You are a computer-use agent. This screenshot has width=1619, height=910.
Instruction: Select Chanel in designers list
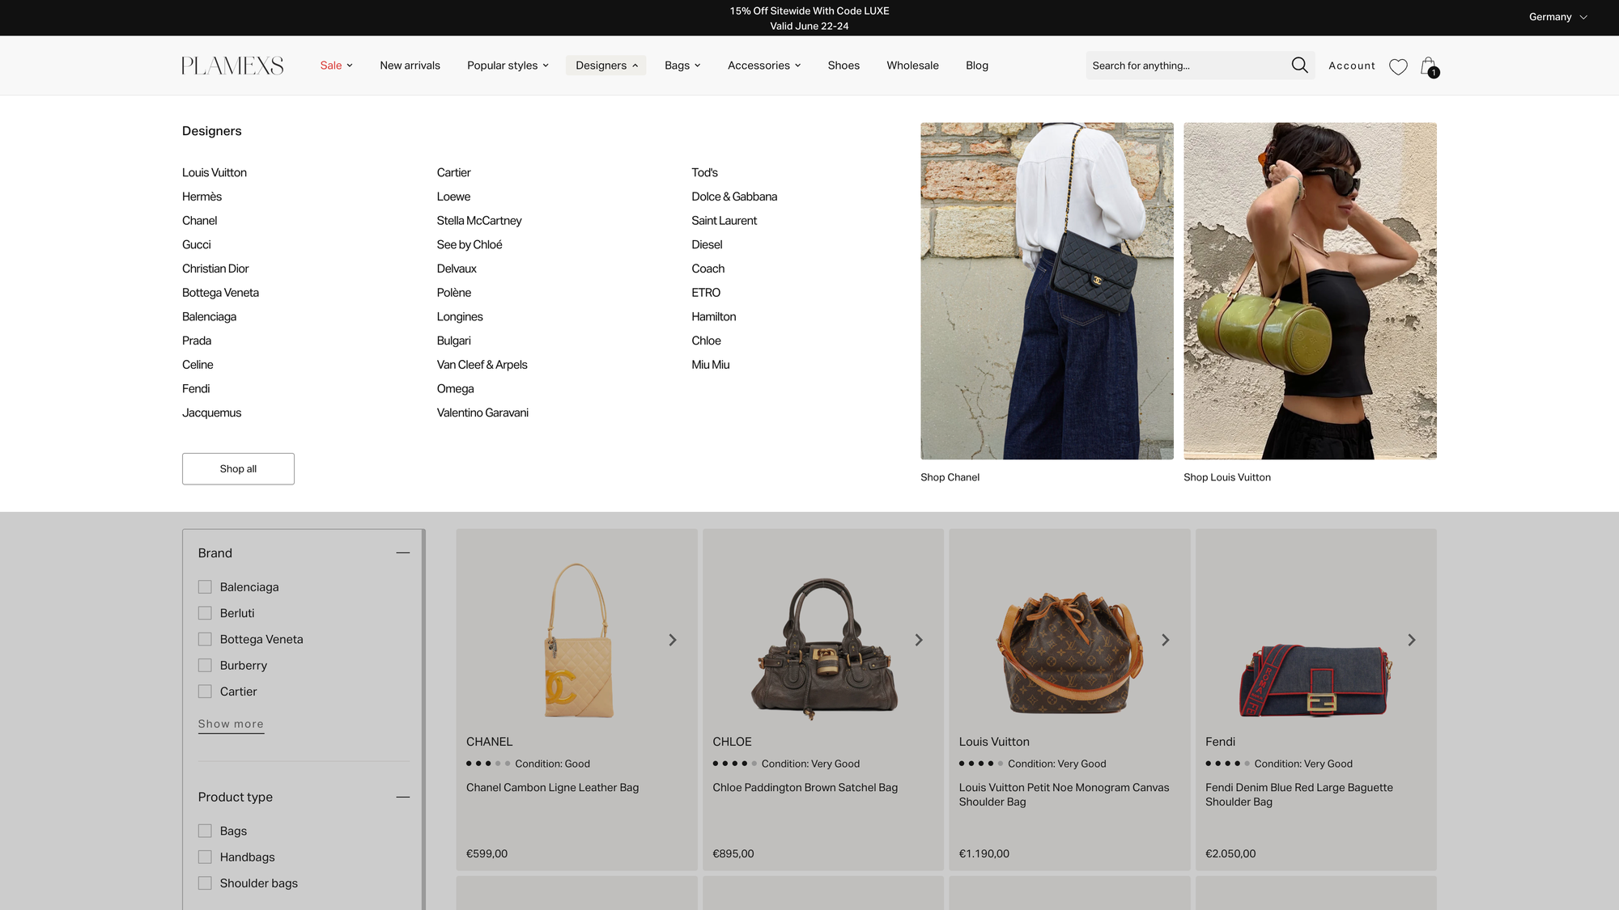point(199,221)
